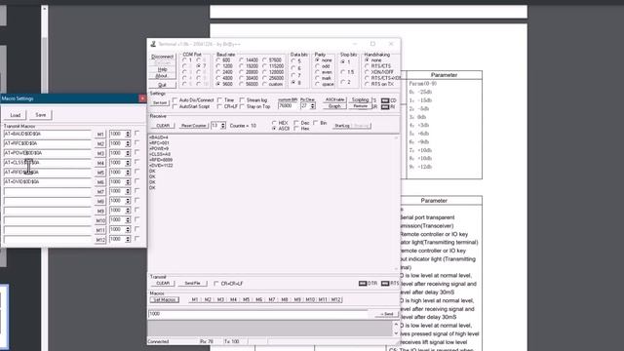This screenshot has width=624, height=351.
Task: Click the Disconnect button
Action: click(x=163, y=57)
